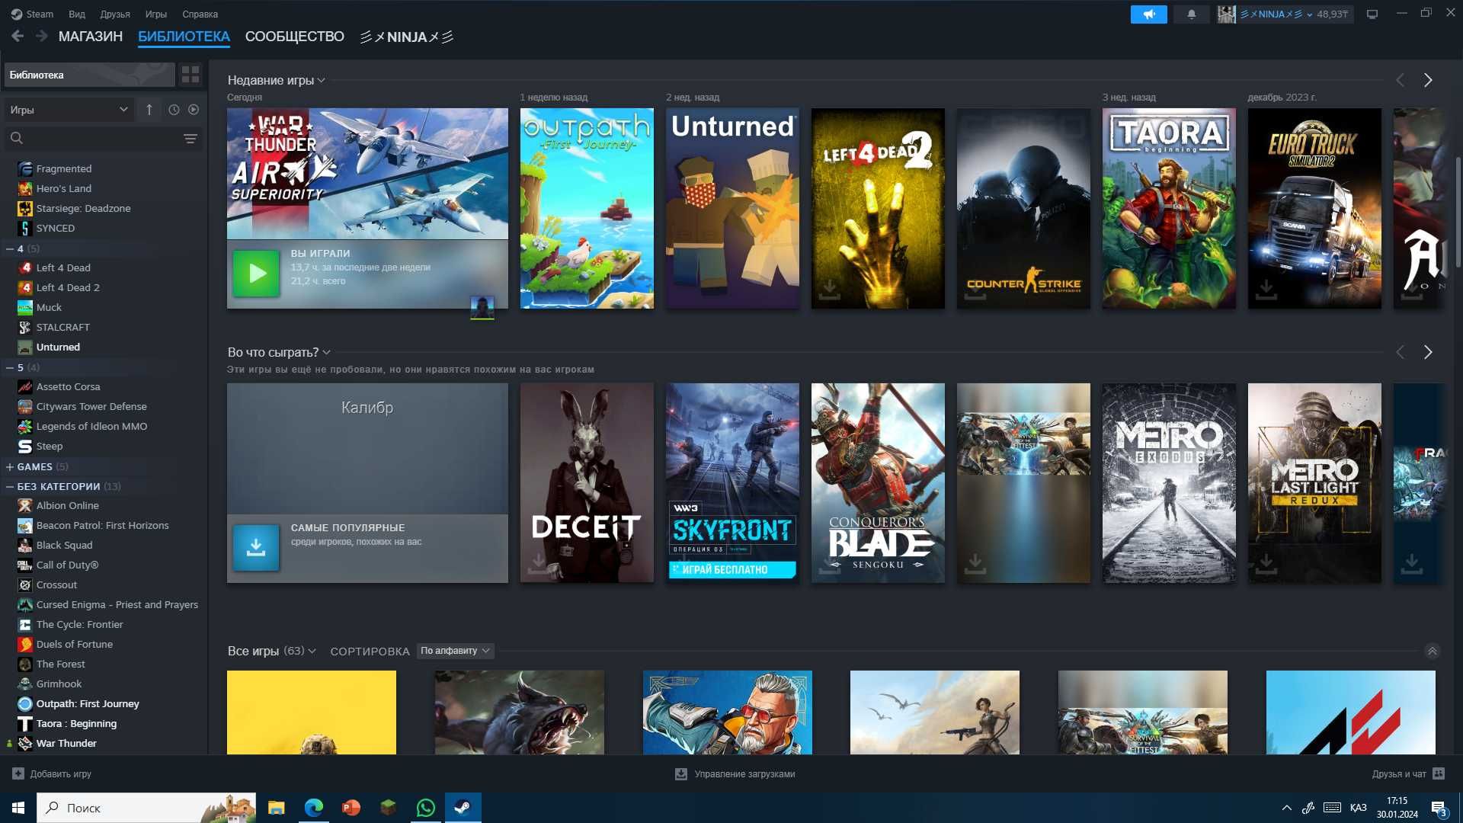Open the Вид menu
This screenshot has width=1463, height=823.
(x=77, y=14)
